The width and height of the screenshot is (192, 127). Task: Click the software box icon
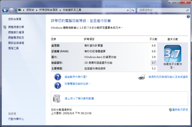57,98
